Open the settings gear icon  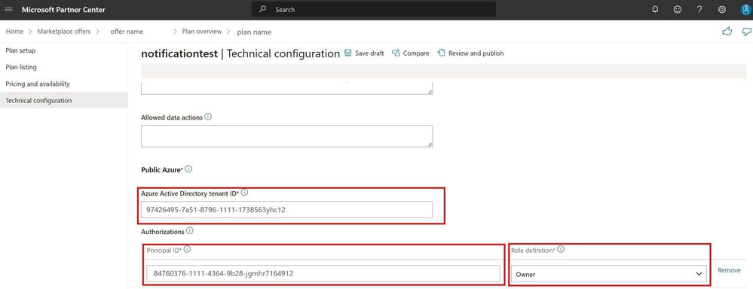point(722,10)
